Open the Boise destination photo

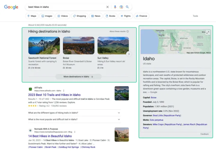(x=79, y=46)
